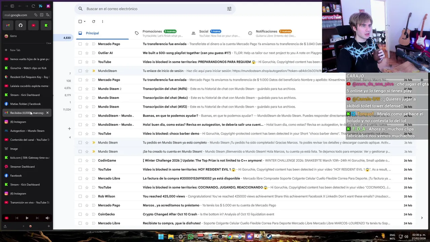Check the Mundo Steam 2 email checkbox
Screen dimensions: 430x242
[x=80, y=89]
